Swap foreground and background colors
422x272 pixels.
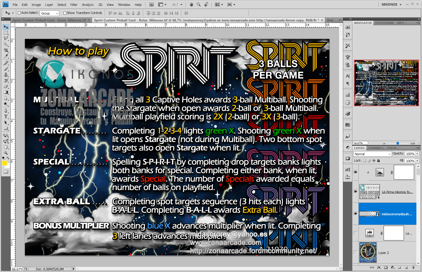pyautogui.click(x=8, y=158)
